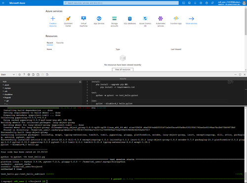Toggle the Cloud Shell editor braces icon

pyautogui.click(x=42, y=75)
